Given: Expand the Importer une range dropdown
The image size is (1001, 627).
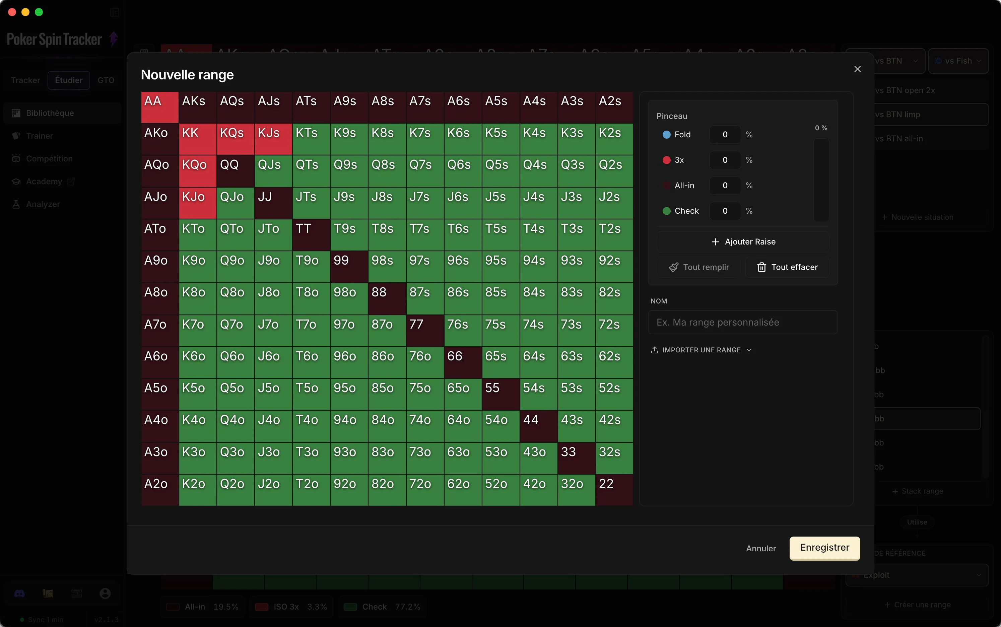Looking at the screenshot, I should tap(701, 350).
